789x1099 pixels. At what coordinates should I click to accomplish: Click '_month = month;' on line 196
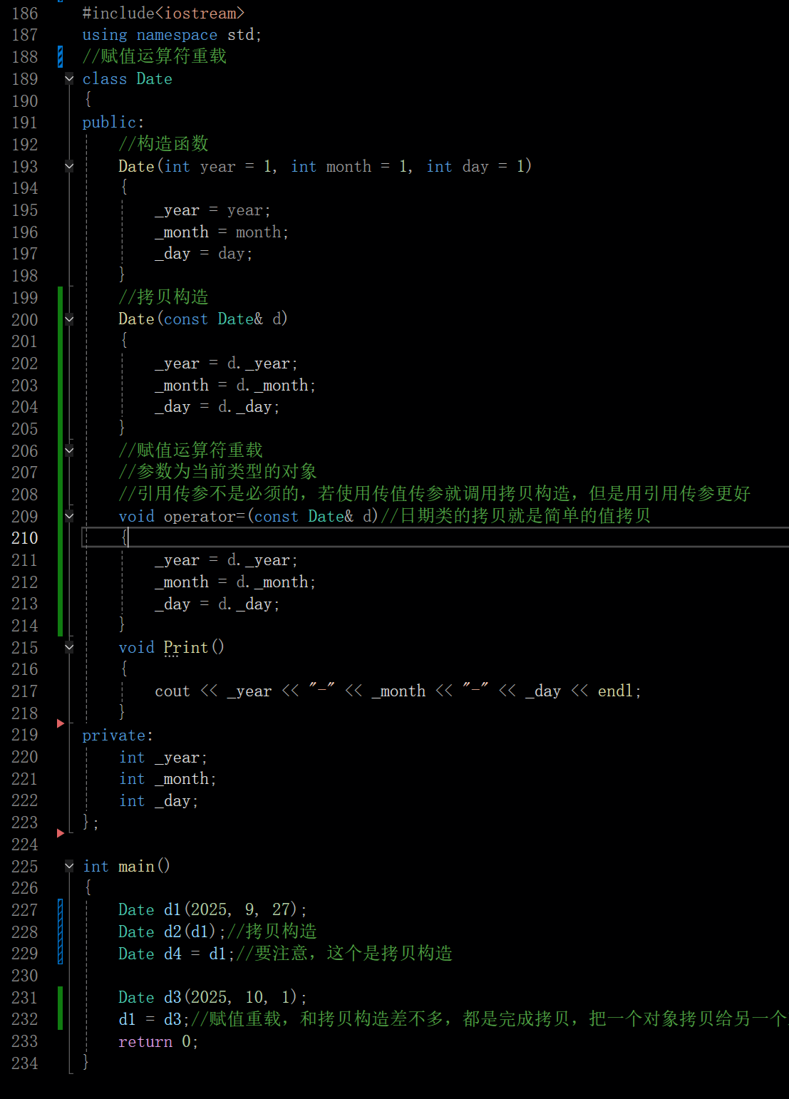coord(222,232)
